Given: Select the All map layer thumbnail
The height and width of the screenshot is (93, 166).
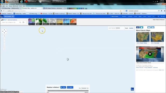Looking at the screenshot, I should point(32,22).
